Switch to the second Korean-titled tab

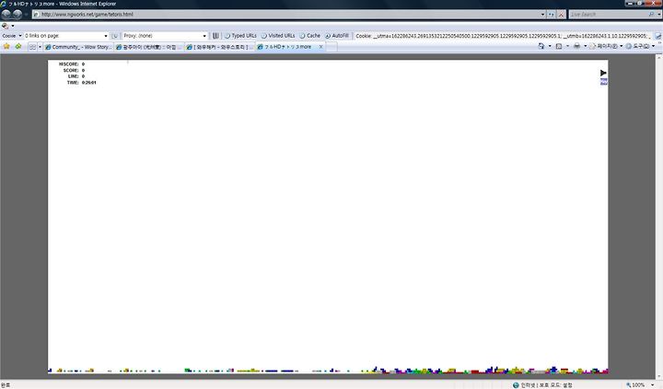point(149,47)
